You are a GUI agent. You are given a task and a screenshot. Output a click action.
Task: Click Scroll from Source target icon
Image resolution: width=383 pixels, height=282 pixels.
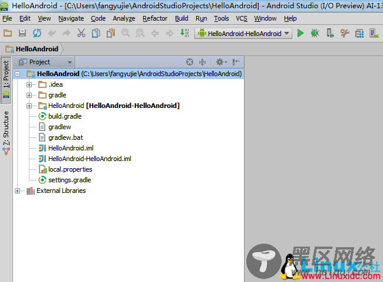190,62
